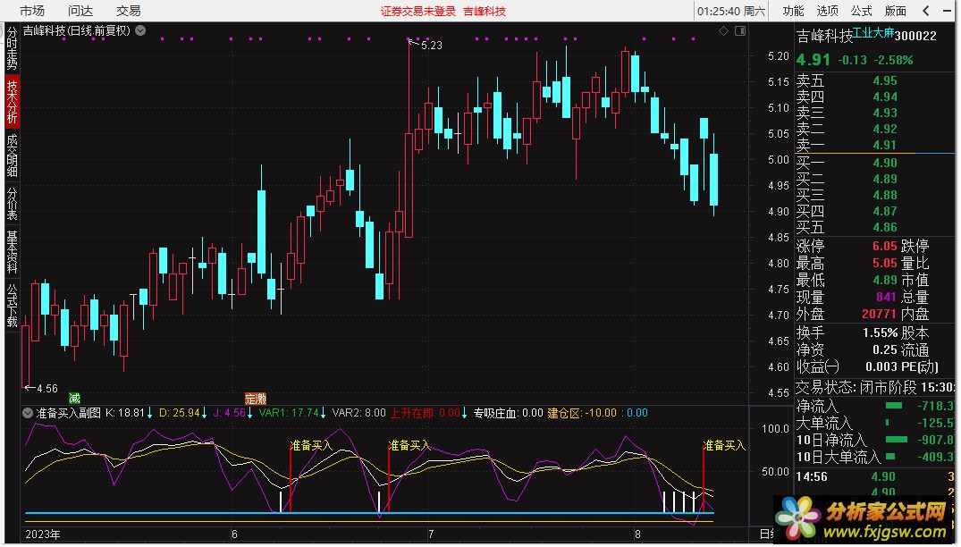Image resolution: width=961 pixels, height=547 pixels.
Task: Click the 5.00 price axis label
Action: (x=779, y=160)
